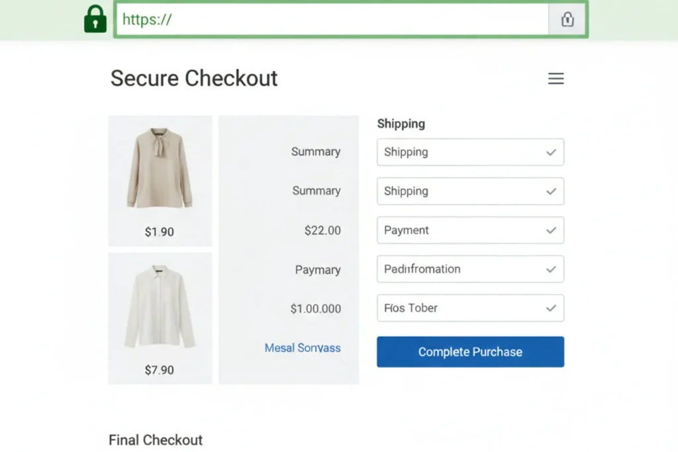Click the Final Checkout heading
The image size is (678, 452).
coord(156,440)
